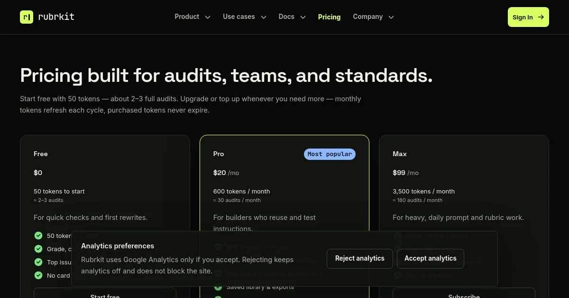Expand the chevron next to Docs

[x=303, y=17]
